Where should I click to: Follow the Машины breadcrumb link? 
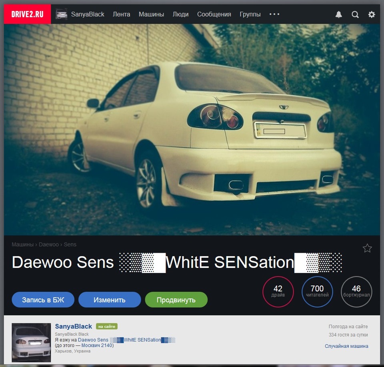[x=22, y=244]
